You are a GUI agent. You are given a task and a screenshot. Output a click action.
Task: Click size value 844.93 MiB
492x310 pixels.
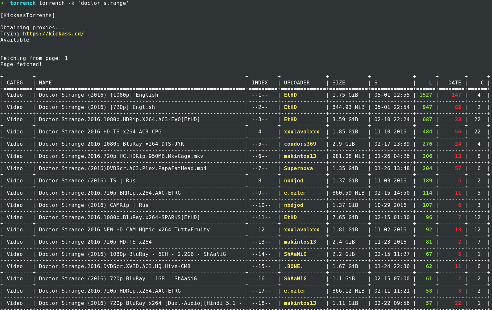click(x=349, y=107)
